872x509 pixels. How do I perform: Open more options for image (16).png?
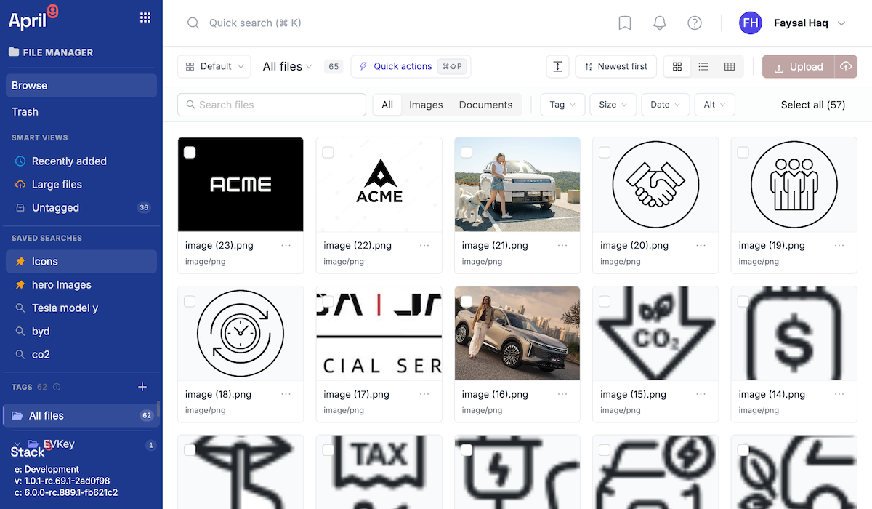pos(563,394)
